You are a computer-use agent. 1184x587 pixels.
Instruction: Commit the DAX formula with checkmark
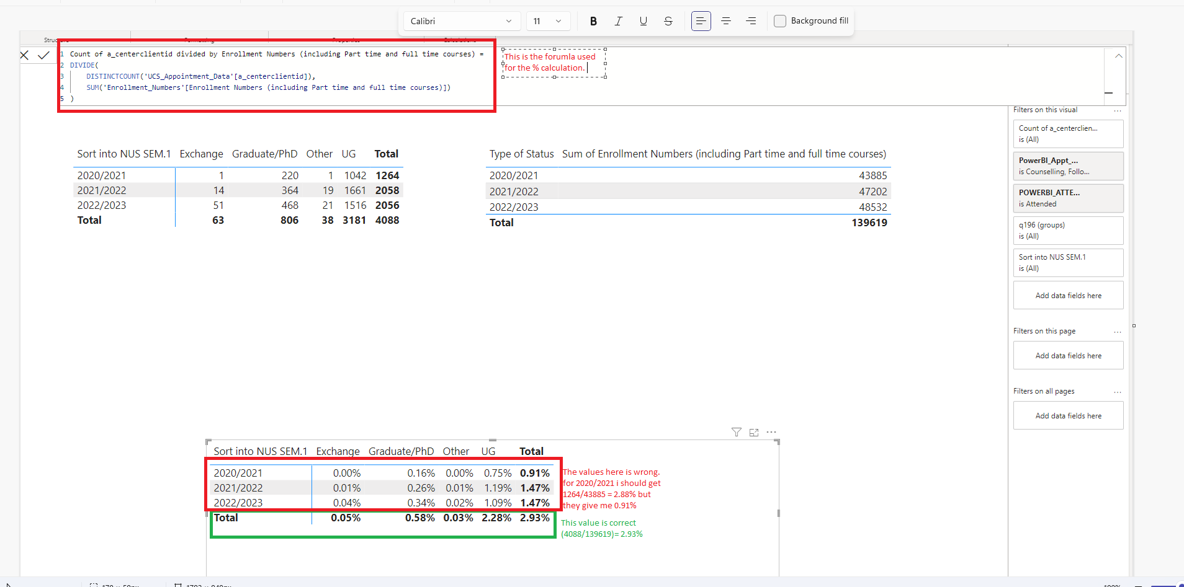[43, 55]
